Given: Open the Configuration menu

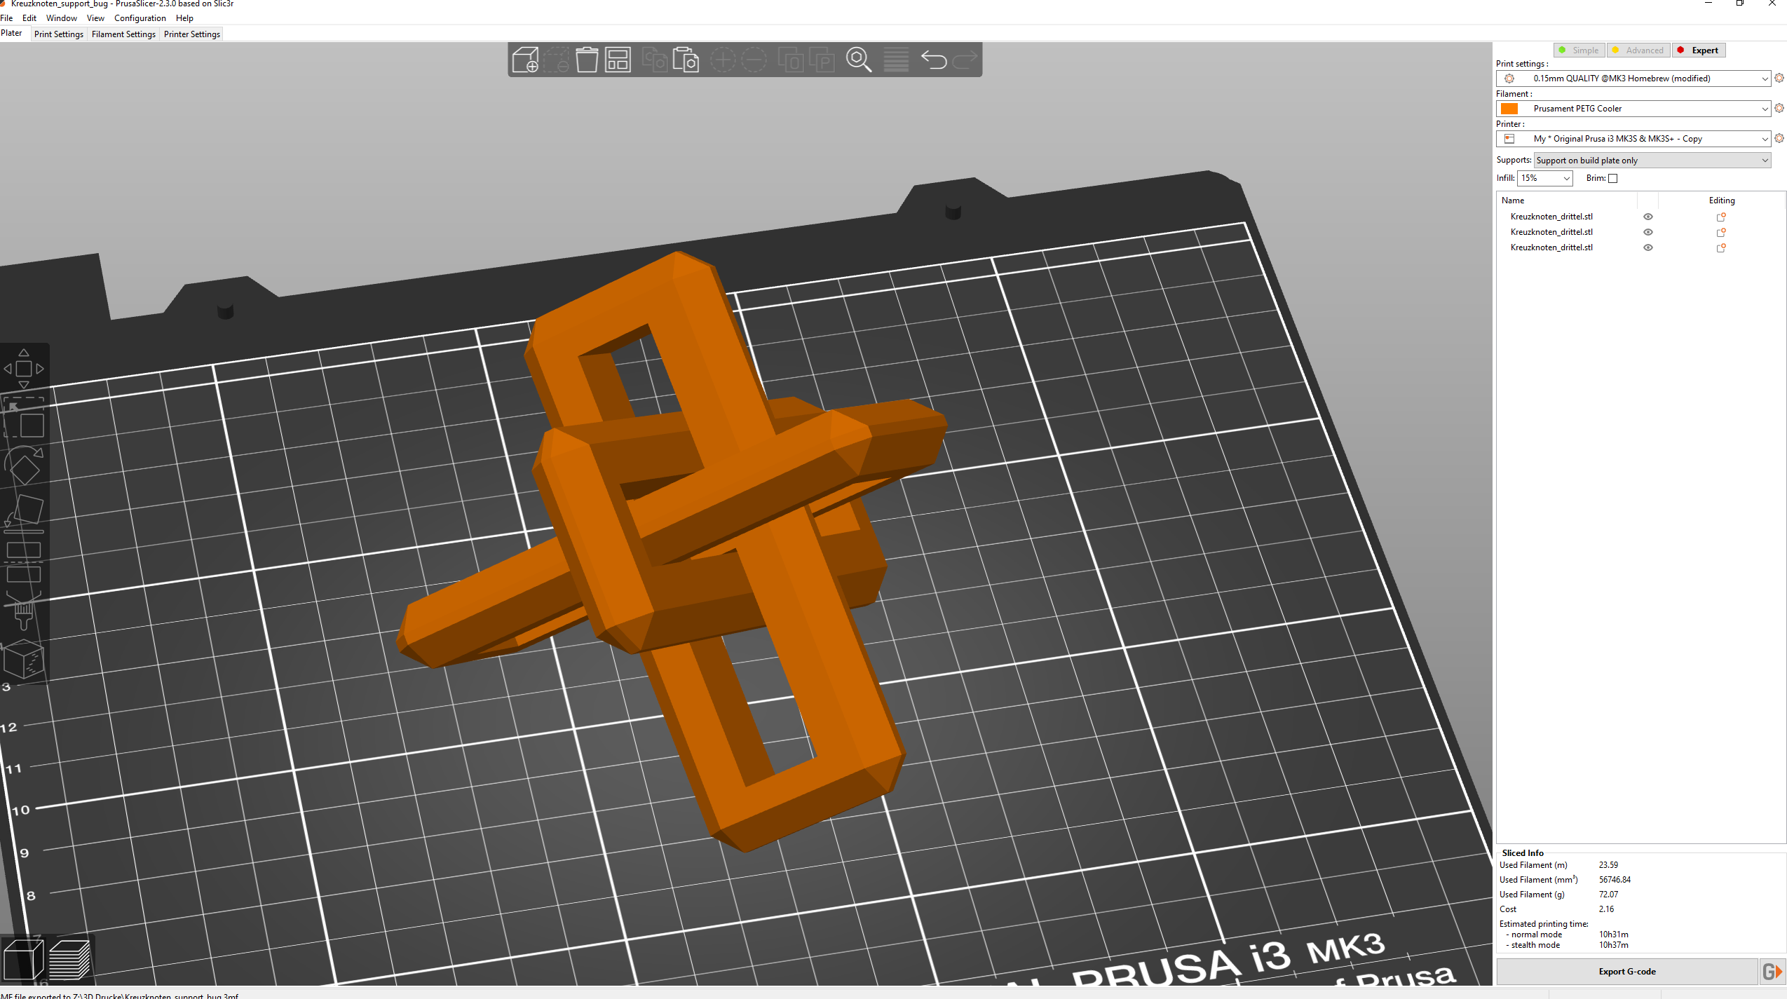Looking at the screenshot, I should pos(140,18).
